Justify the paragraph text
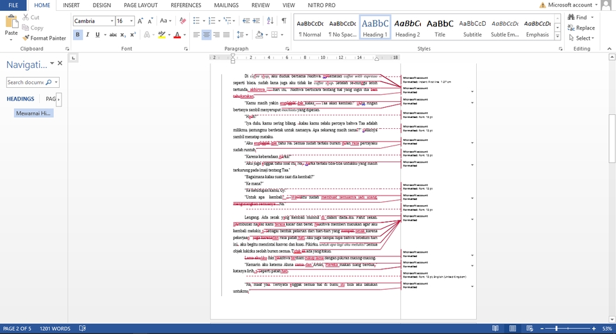This screenshot has height=334, width=616. [227, 35]
